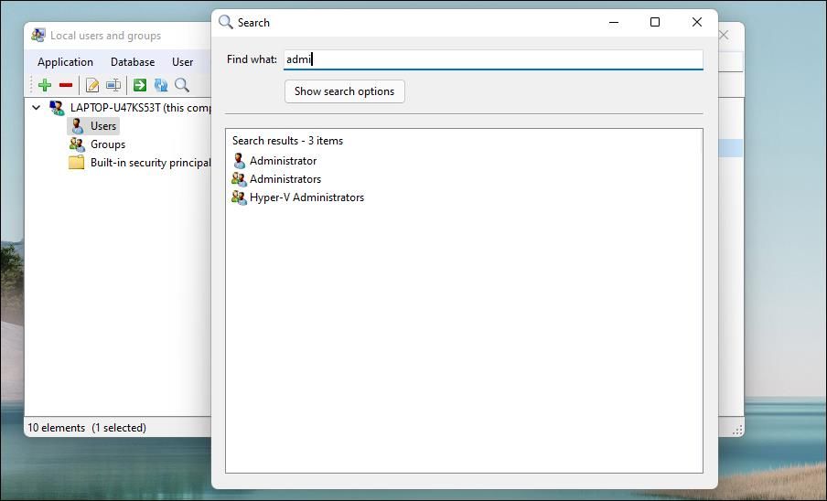827x501 pixels.
Task: Maximize the Search dialog window
Action: (x=655, y=23)
